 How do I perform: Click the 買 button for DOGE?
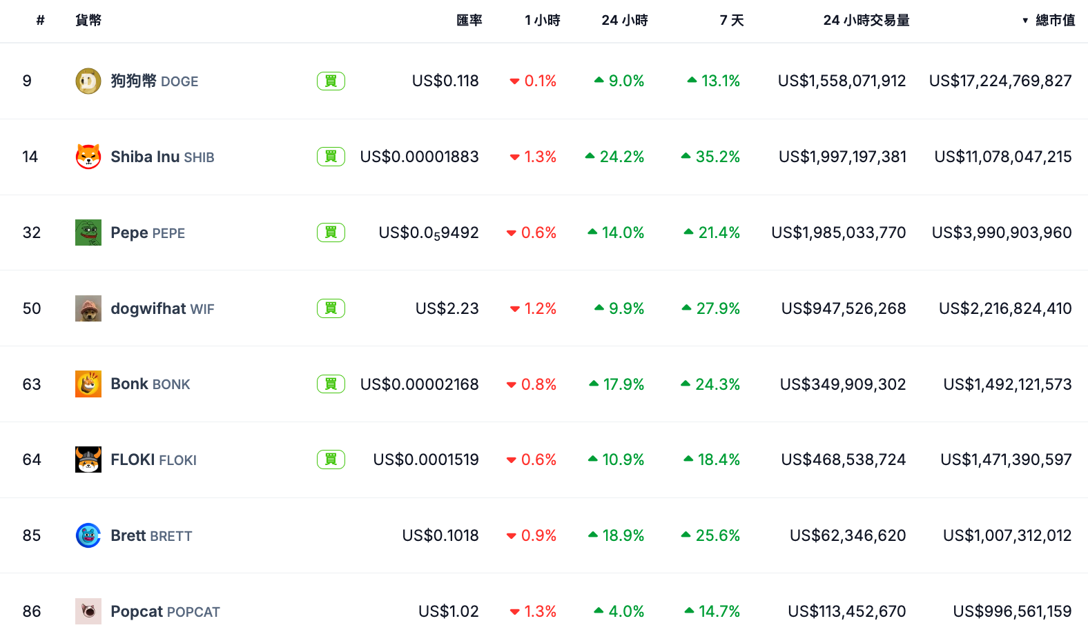pyautogui.click(x=331, y=81)
